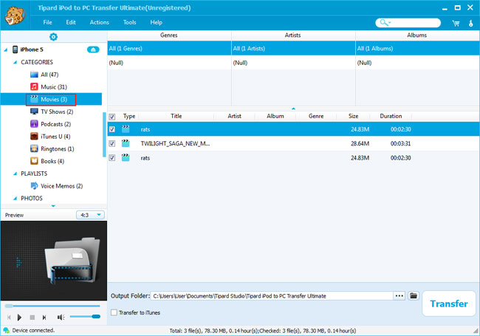Open the 4:3 aspect ratio dropdown
Image resolution: width=480 pixels, height=336 pixels.
pyautogui.click(x=90, y=215)
